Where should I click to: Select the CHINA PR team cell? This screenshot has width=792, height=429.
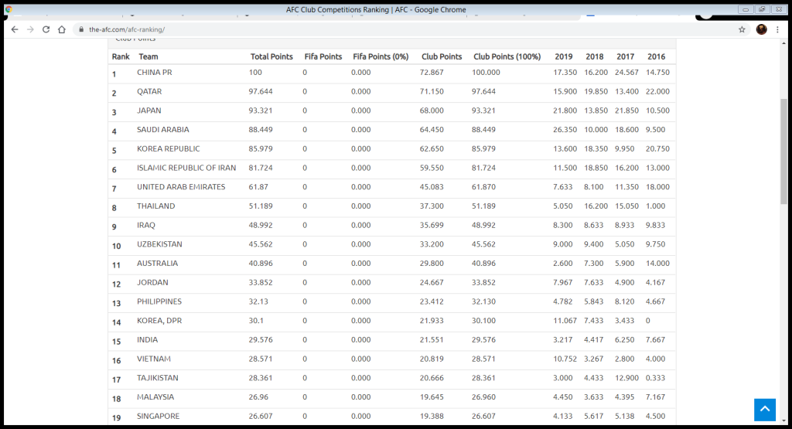click(x=155, y=72)
